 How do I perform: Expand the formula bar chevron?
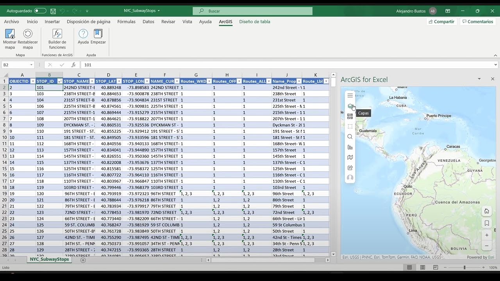tap(496, 65)
